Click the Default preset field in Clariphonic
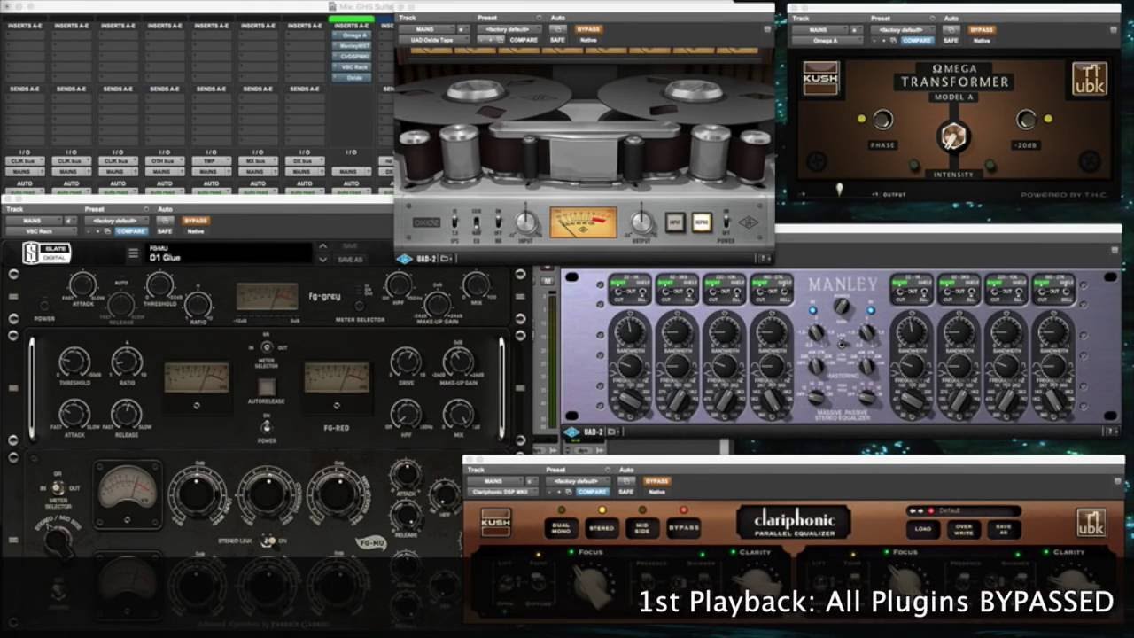This screenshot has height=638, width=1134. pos(963,510)
